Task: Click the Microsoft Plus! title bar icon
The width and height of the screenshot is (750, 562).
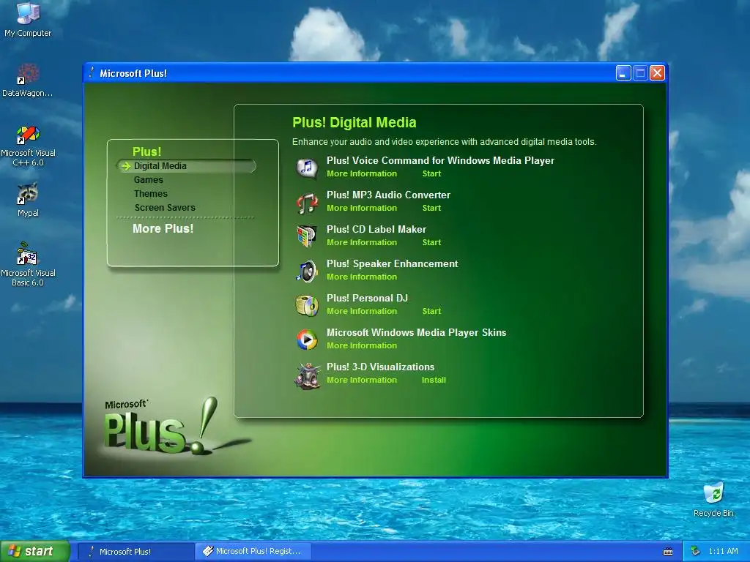Action: [92, 72]
